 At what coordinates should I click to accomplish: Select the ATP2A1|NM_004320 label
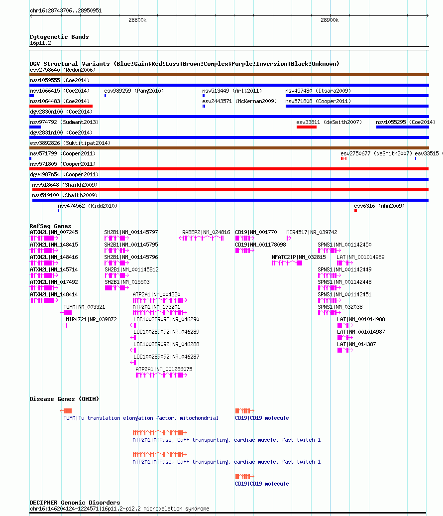click(157, 294)
